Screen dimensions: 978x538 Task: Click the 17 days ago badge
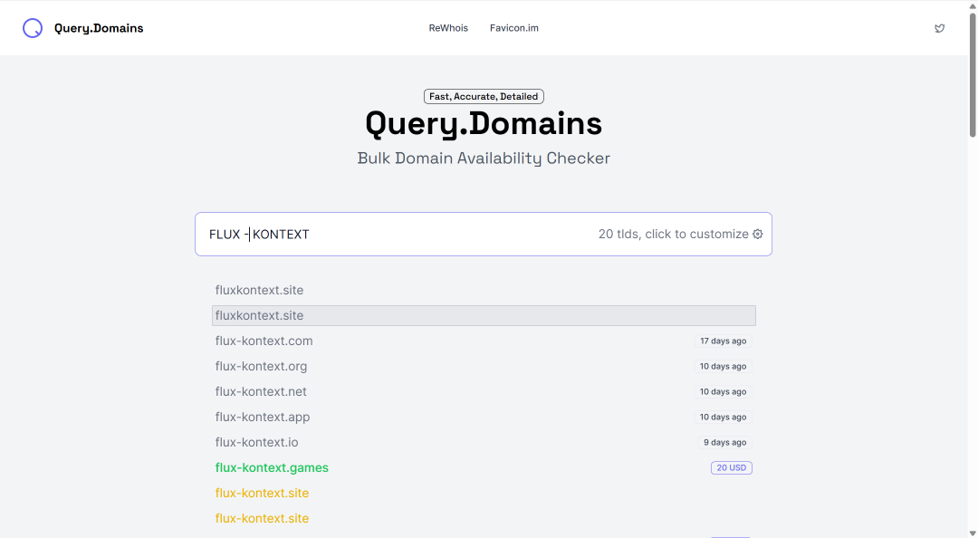(723, 341)
